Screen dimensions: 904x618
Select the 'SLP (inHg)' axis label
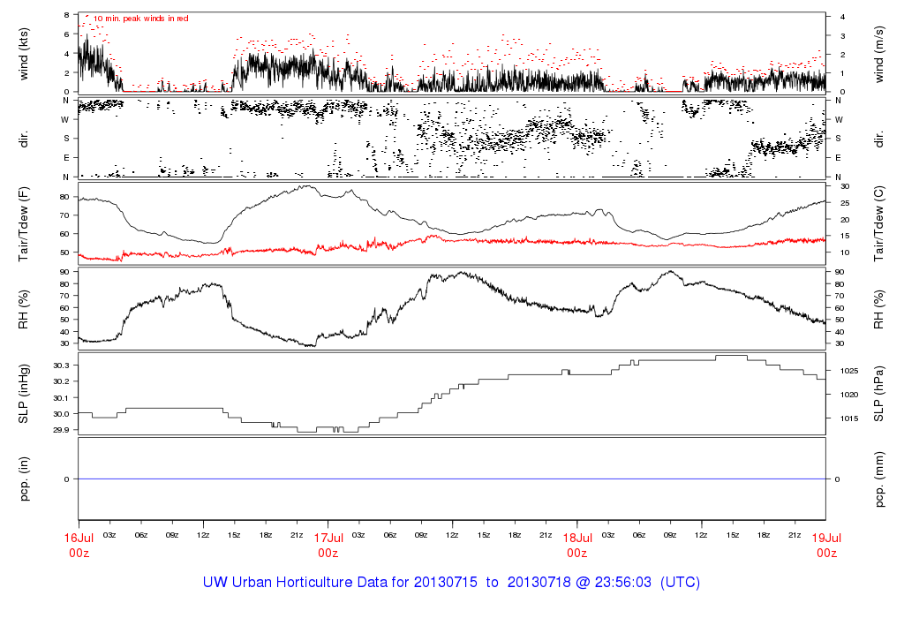[x=23, y=394]
